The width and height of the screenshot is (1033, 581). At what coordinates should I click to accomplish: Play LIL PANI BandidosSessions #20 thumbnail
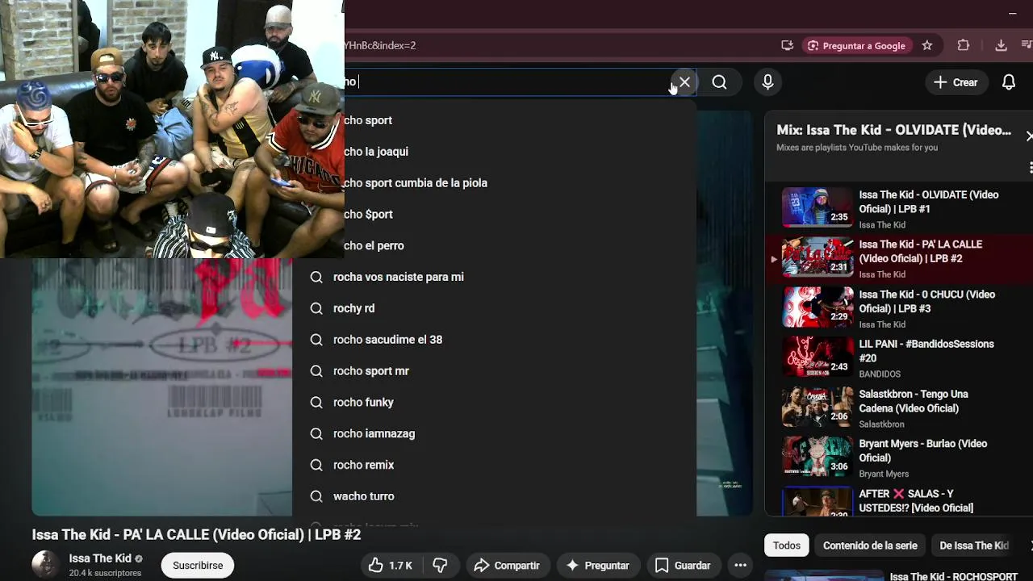818,357
